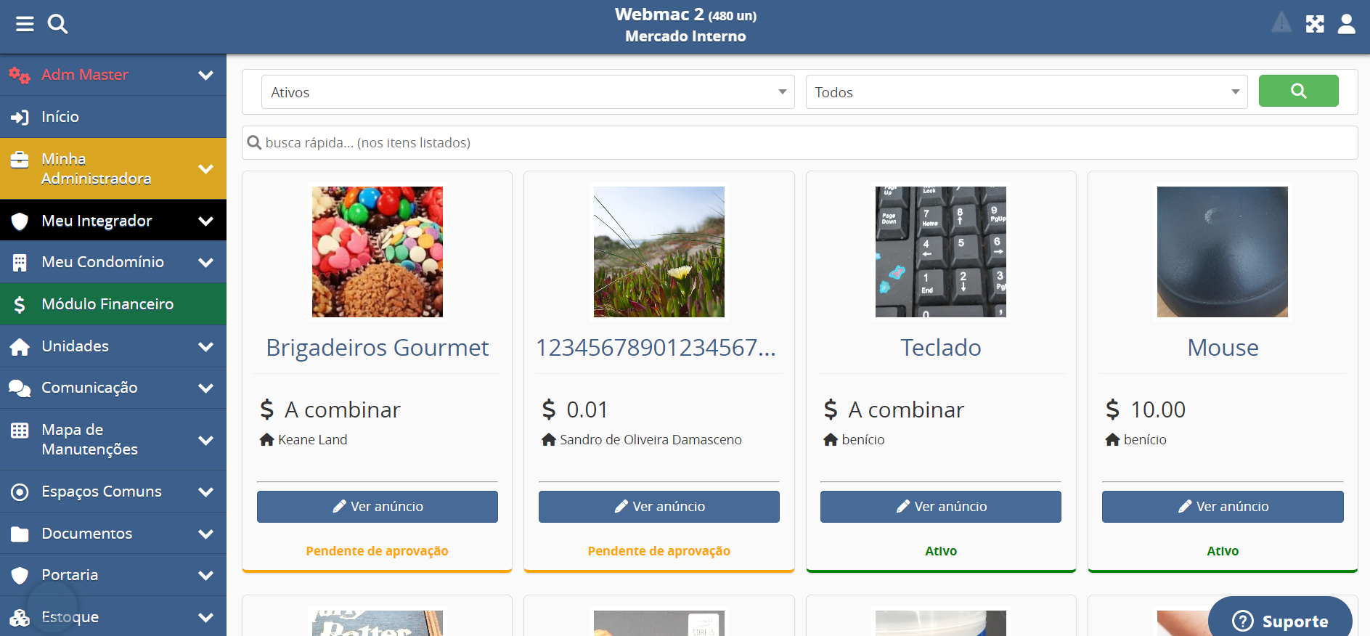Image resolution: width=1370 pixels, height=636 pixels.
Task: Click the Módulo Financeiro dollar icon
Action: pos(20,304)
